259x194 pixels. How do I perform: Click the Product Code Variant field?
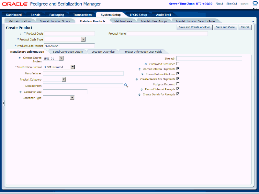click(69, 46)
